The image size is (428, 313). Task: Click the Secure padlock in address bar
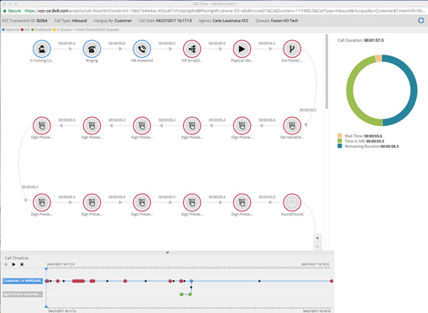click(x=4, y=11)
